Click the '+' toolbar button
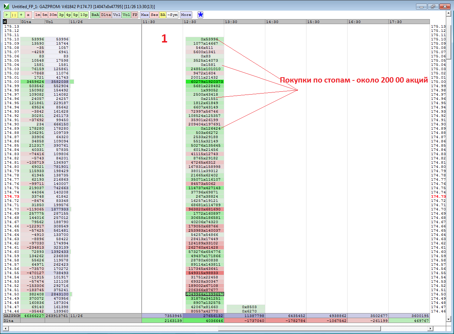The width and height of the screenshot is (454, 334). (x=21, y=15)
